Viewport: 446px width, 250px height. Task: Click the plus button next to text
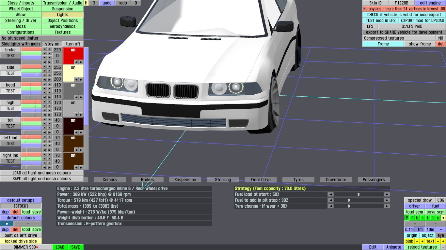pyautogui.click(x=443, y=241)
